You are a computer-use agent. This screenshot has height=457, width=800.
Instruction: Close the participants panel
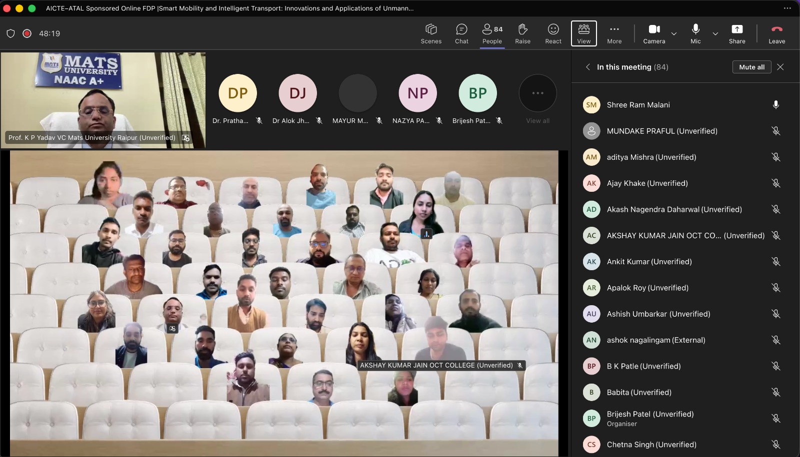[780, 67]
